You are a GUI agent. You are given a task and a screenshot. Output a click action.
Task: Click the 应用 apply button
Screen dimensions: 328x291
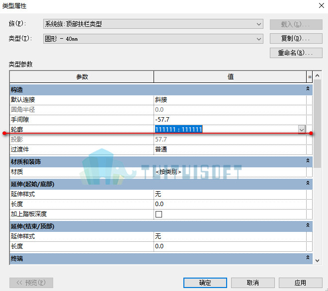click(300, 283)
